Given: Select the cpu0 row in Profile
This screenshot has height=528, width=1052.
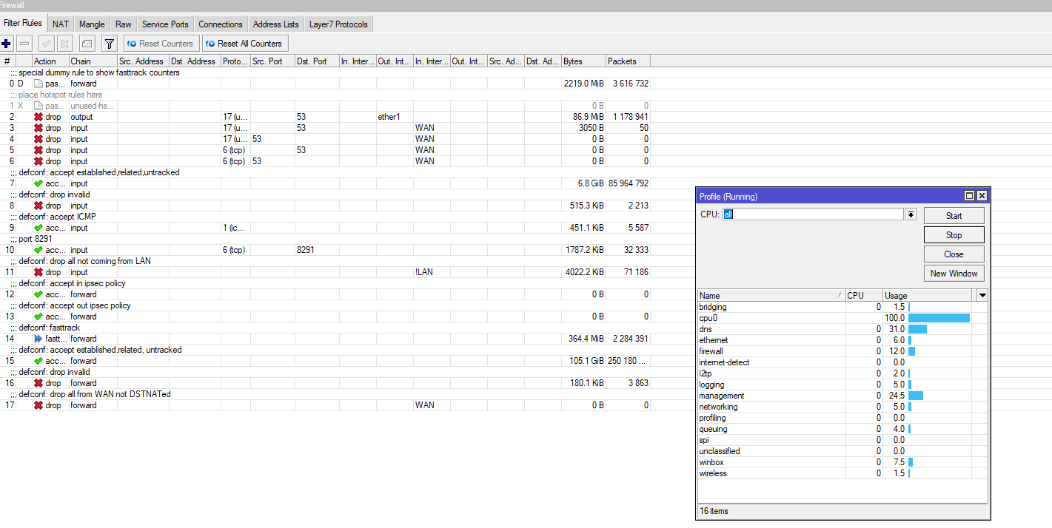Looking at the screenshot, I should pos(842,318).
